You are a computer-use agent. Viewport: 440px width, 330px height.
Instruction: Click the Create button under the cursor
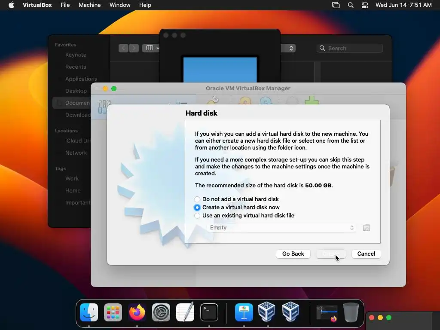point(331,254)
